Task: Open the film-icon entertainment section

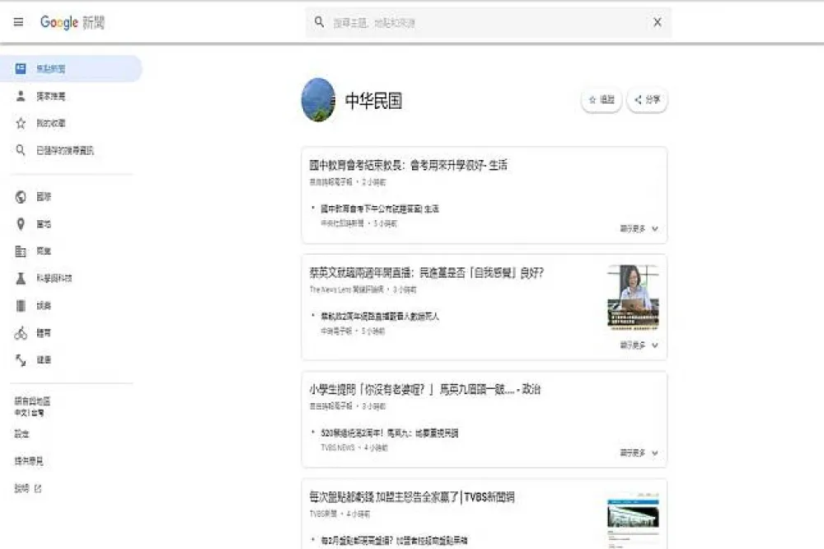Action: tap(33, 306)
